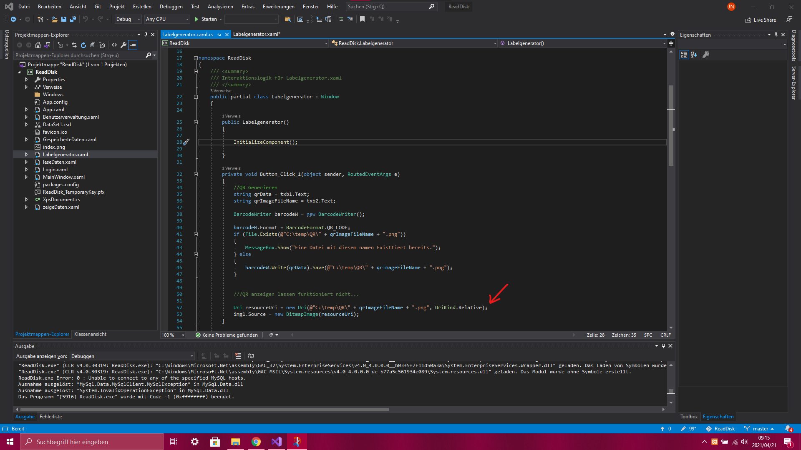
Task: Expand the Labelgenerator.xaml tree node
Action: tap(26, 155)
